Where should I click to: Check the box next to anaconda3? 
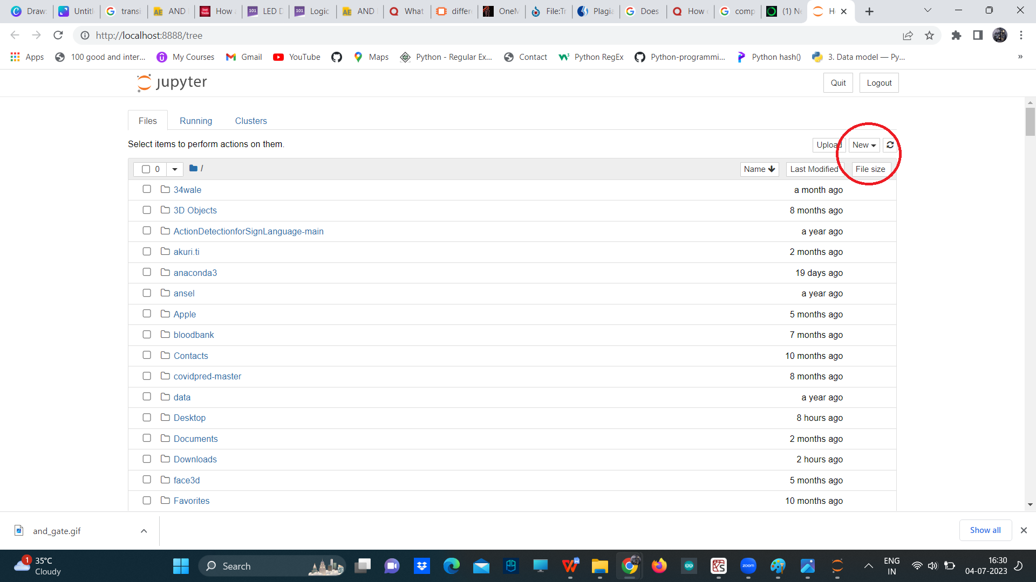[147, 272]
